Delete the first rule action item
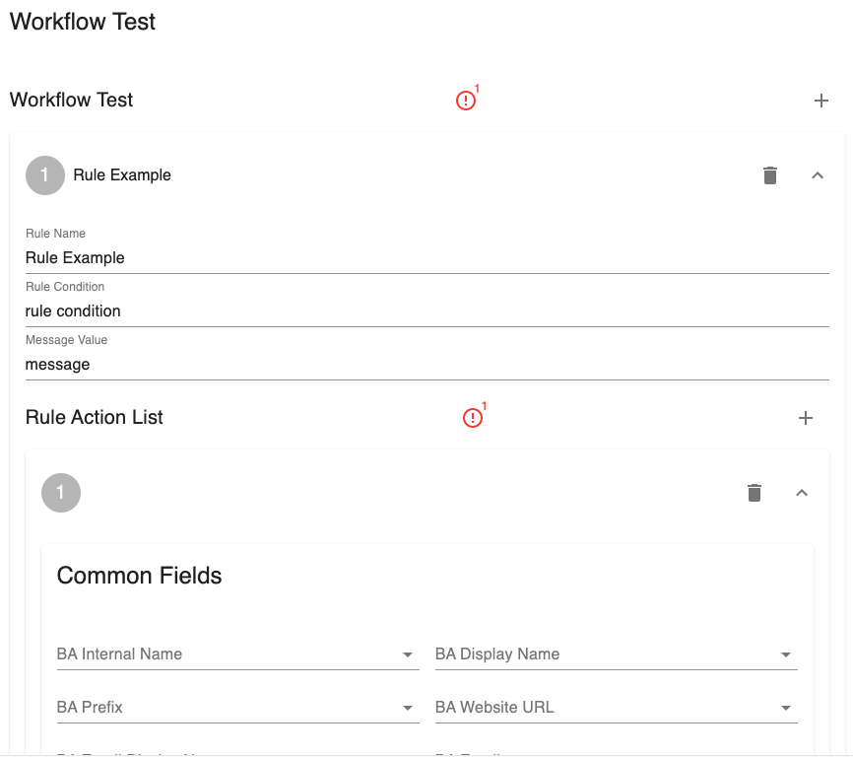 (755, 493)
